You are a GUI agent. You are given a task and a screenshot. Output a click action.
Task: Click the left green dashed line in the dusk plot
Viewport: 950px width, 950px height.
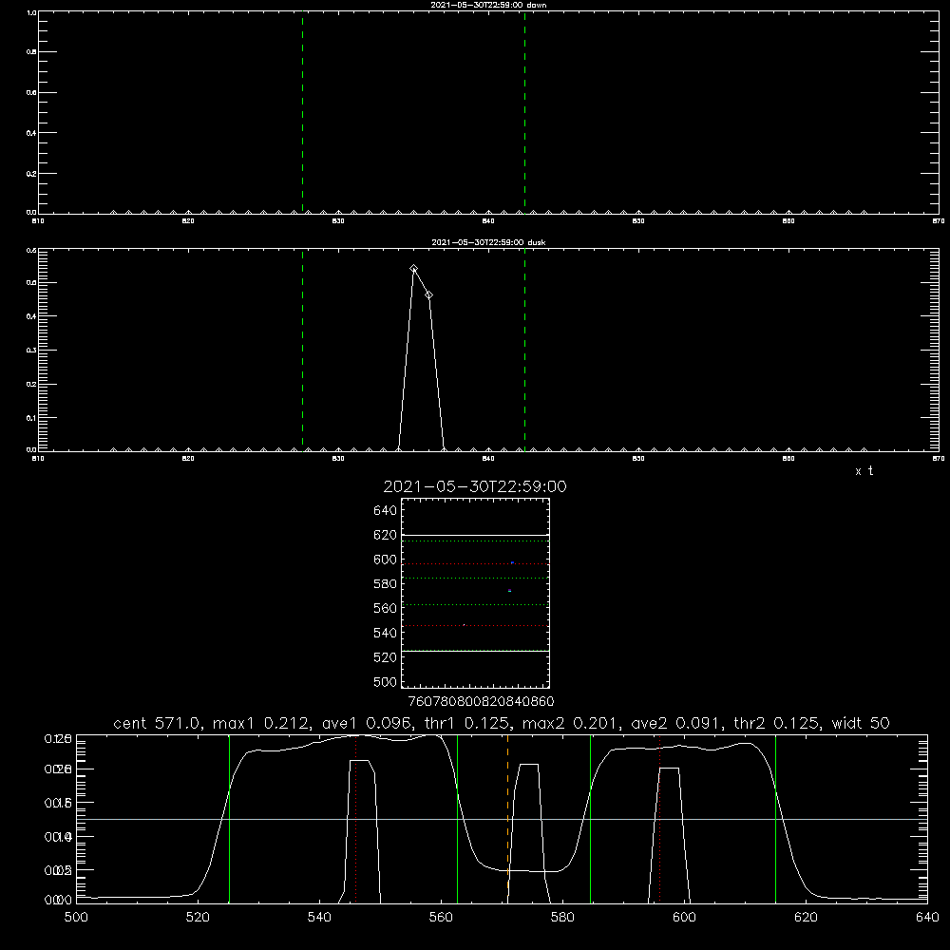(x=302, y=350)
